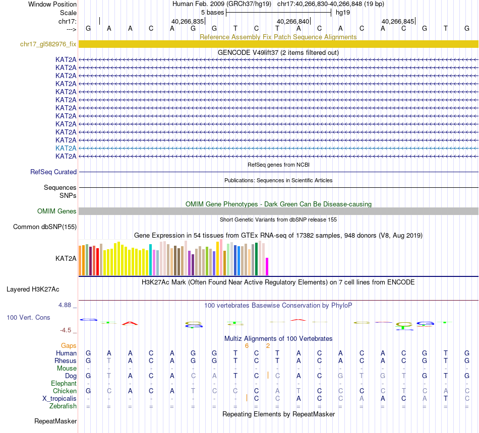Open Repeating Elements by RepeatMasker title

point(278,414)
